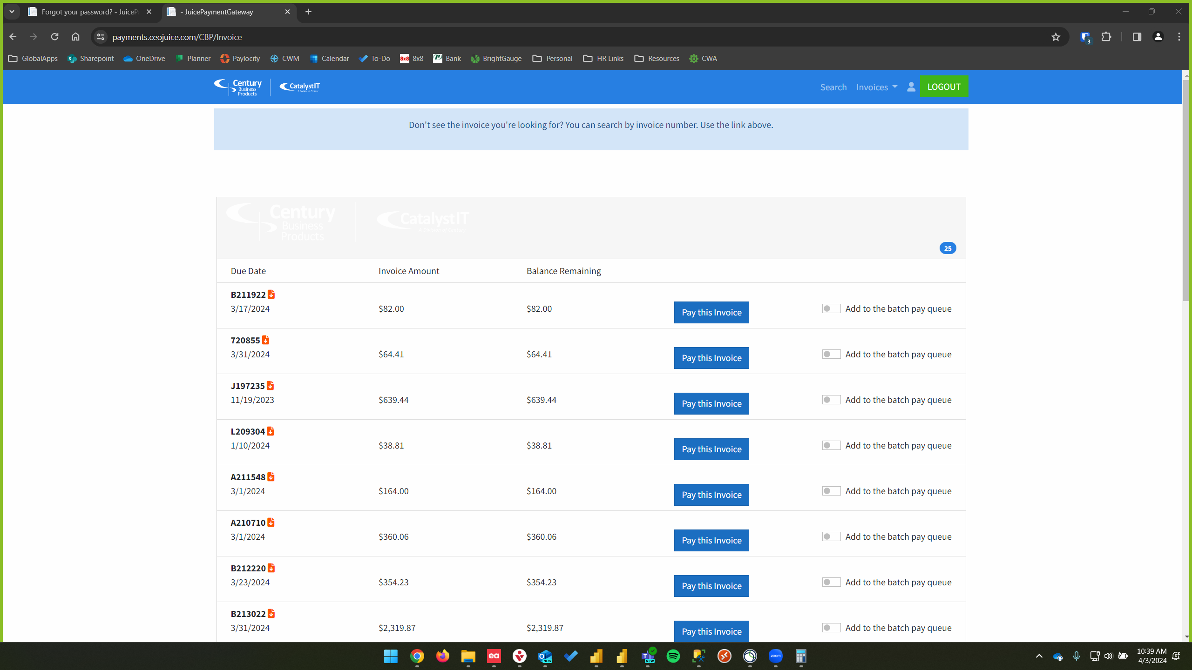This screenshot has width=1192, height=670.
Task: Click the download icon beside invoice 720855
Action: click(x=265, y=340)
